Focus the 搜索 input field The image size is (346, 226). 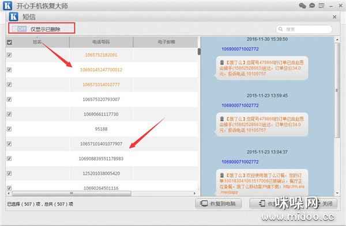pyautogui.click(x=304, y=29)
